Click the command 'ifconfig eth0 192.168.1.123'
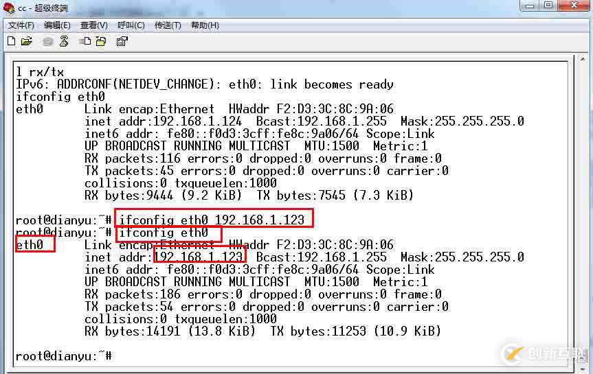This screenshot has width=593, height=374. point(212,220)
